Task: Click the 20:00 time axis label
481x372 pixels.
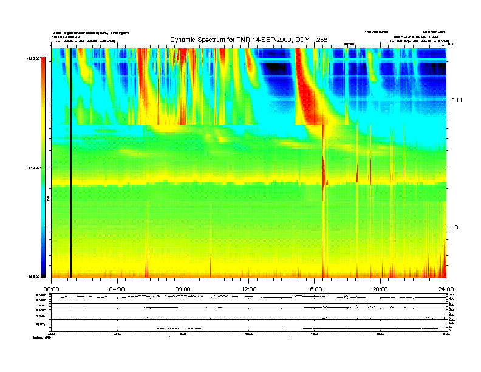Action: tap(380, 289)
